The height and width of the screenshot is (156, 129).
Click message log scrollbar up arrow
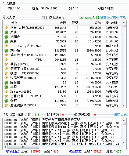124,120
